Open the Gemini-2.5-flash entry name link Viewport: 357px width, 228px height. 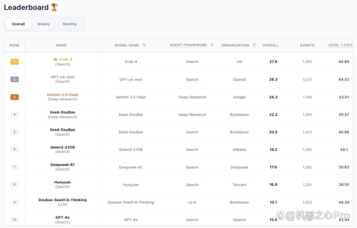[62, 95]
